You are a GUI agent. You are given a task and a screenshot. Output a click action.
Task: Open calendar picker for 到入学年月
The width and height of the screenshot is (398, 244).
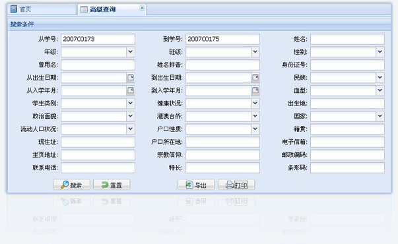click(x=255, y=90)
